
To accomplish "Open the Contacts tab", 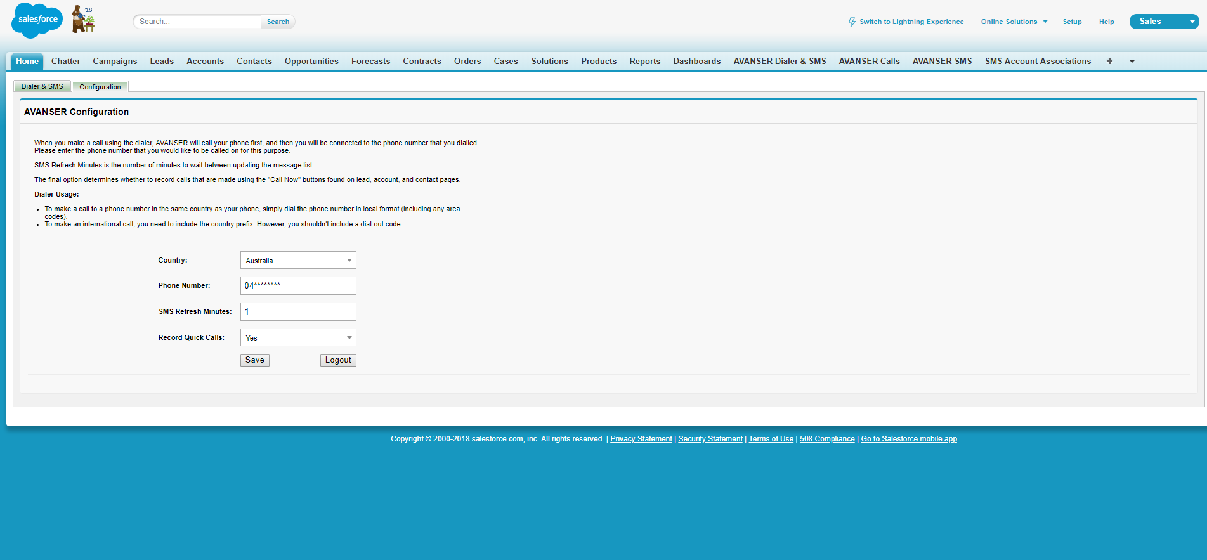I will 254,62.
